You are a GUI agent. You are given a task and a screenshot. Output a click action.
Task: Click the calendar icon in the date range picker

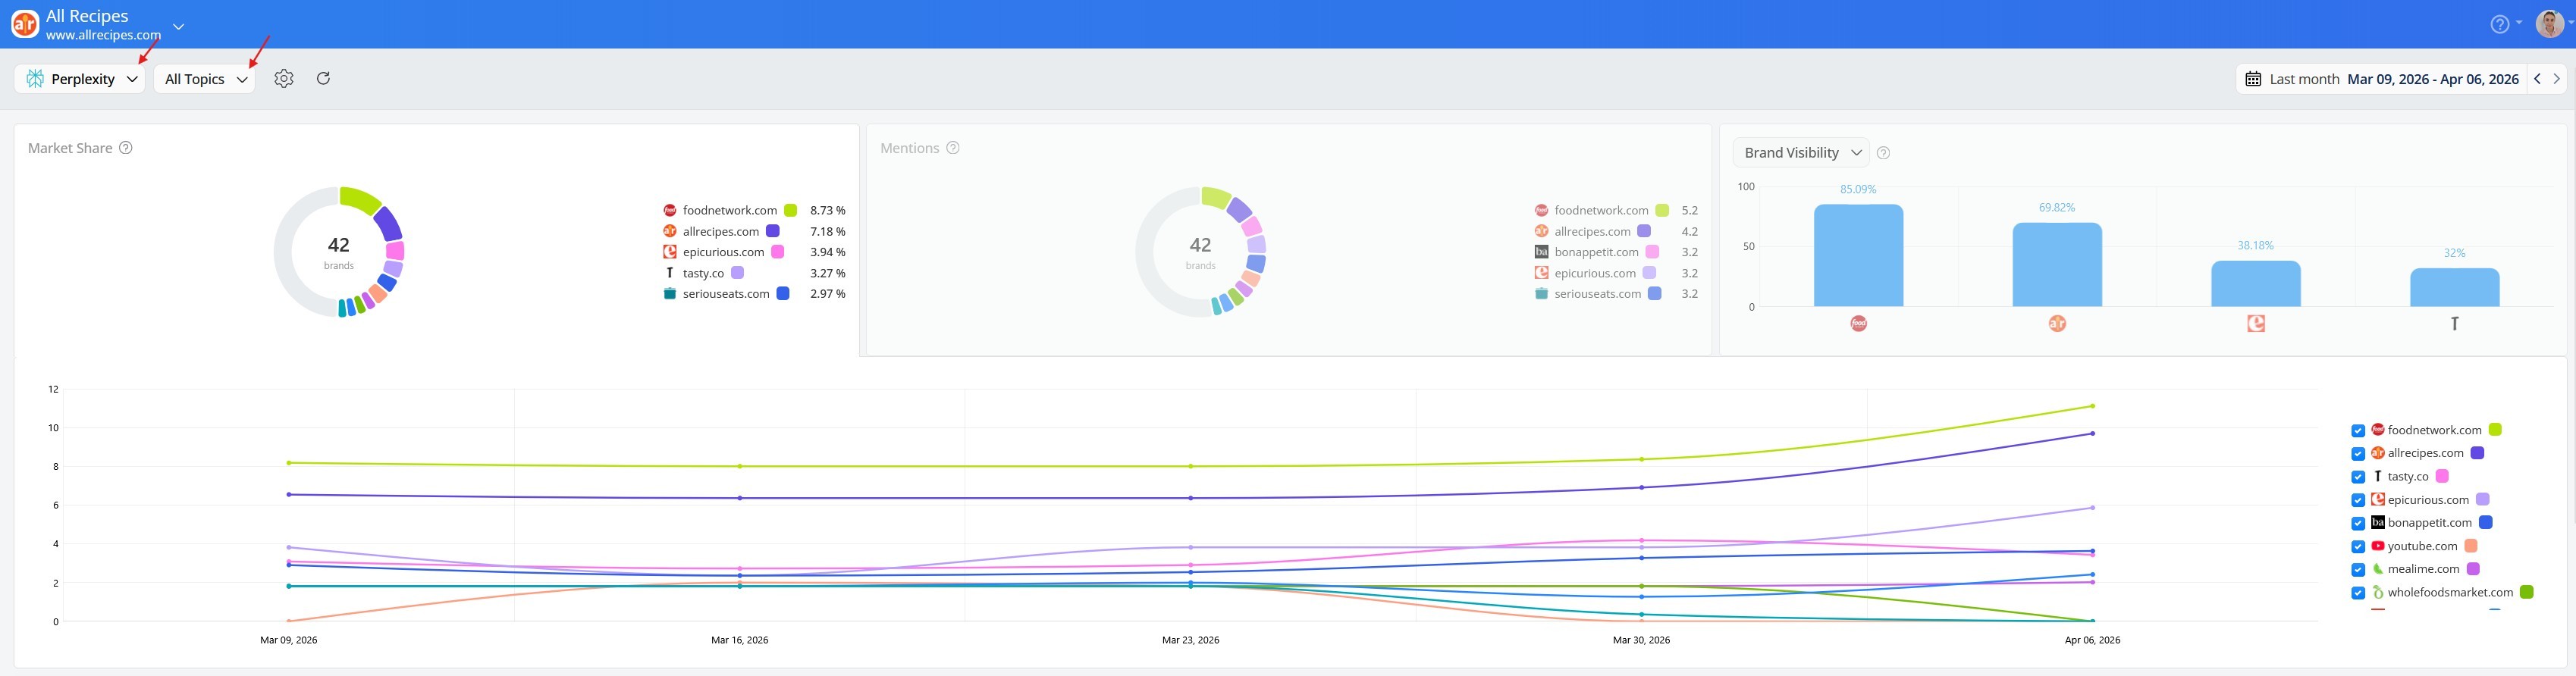[x=2253, y=79]
